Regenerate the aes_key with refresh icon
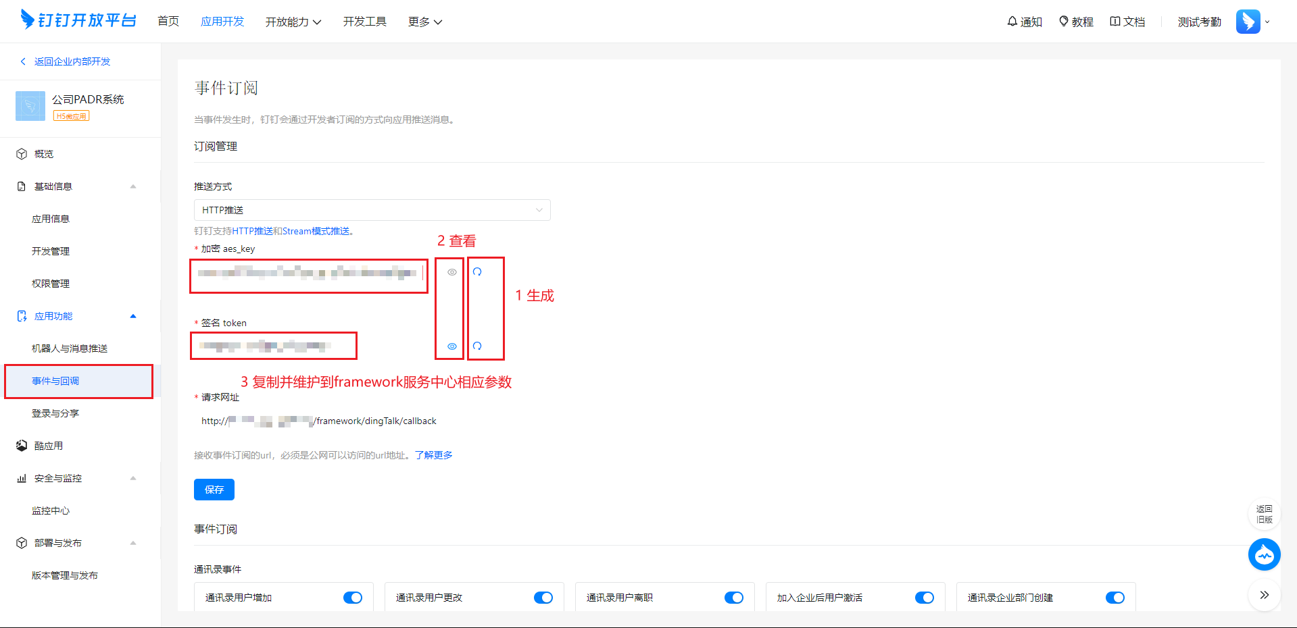Screen dimensions: 1297x628 (x=477, y=271)
